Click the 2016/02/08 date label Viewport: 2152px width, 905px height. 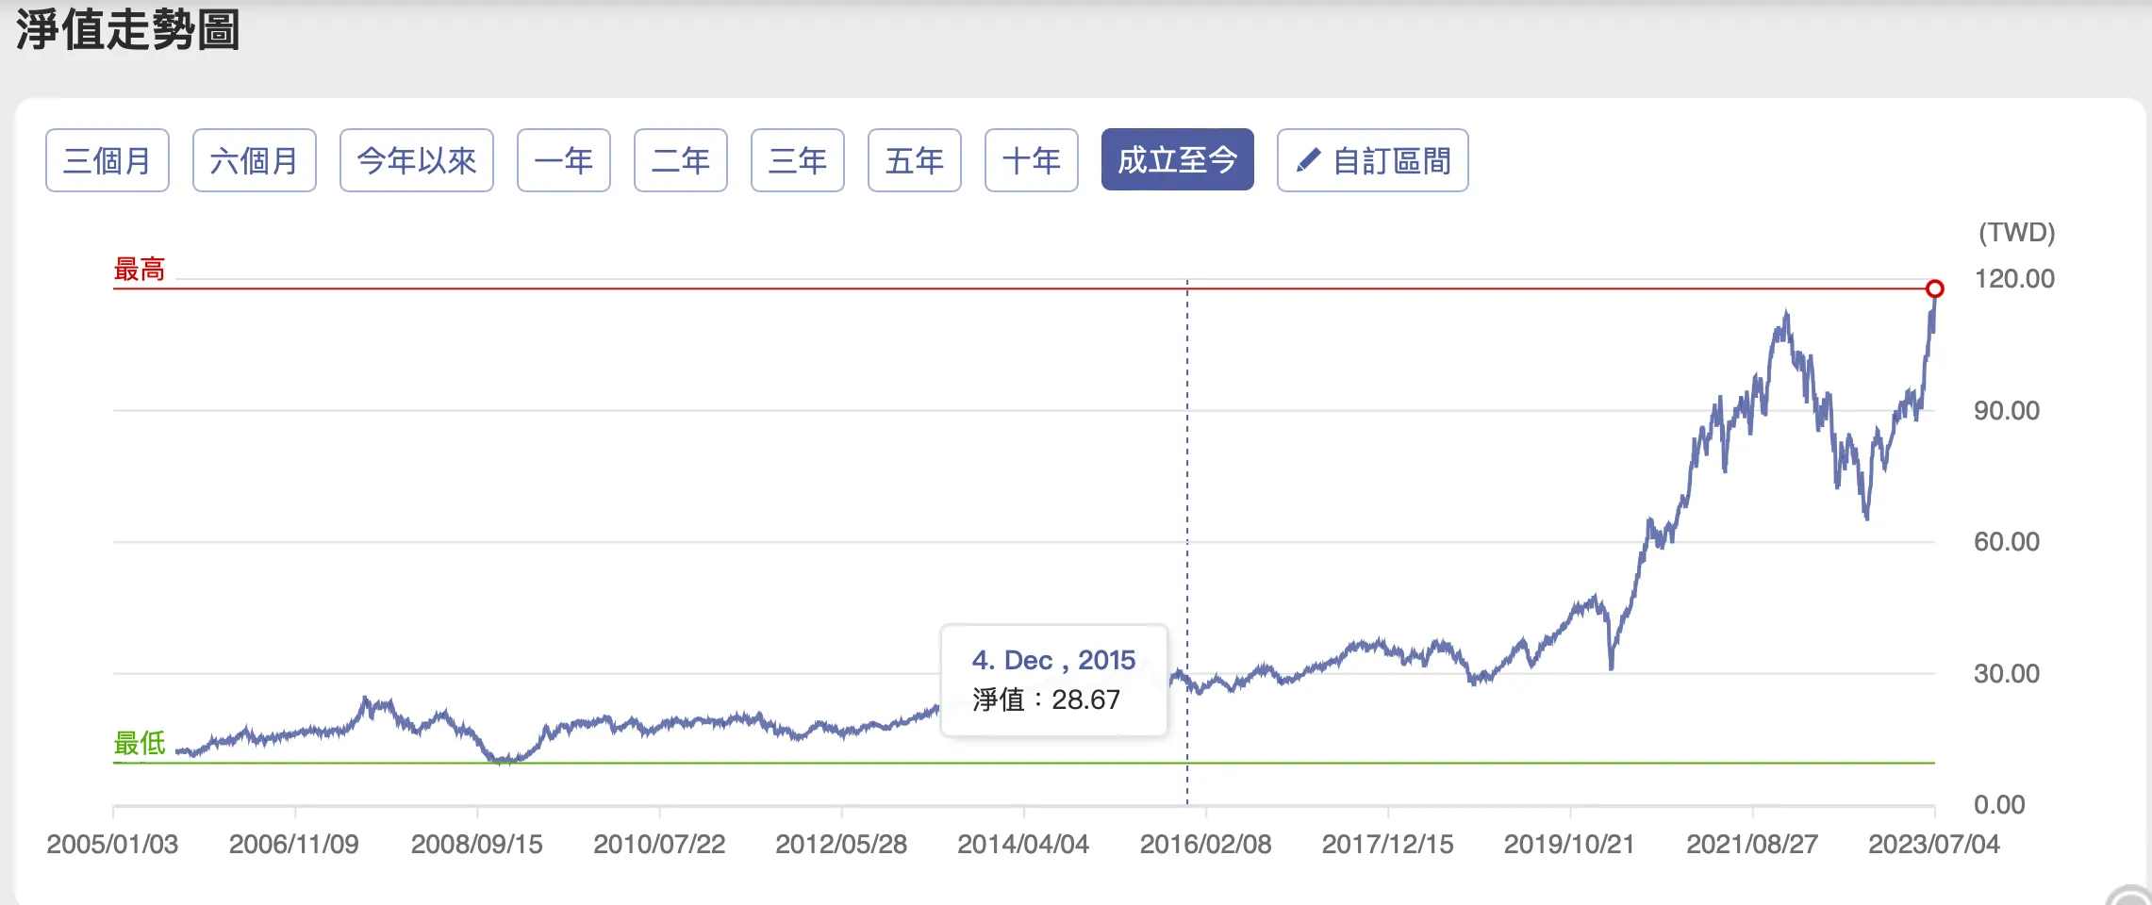(1206, 845)
